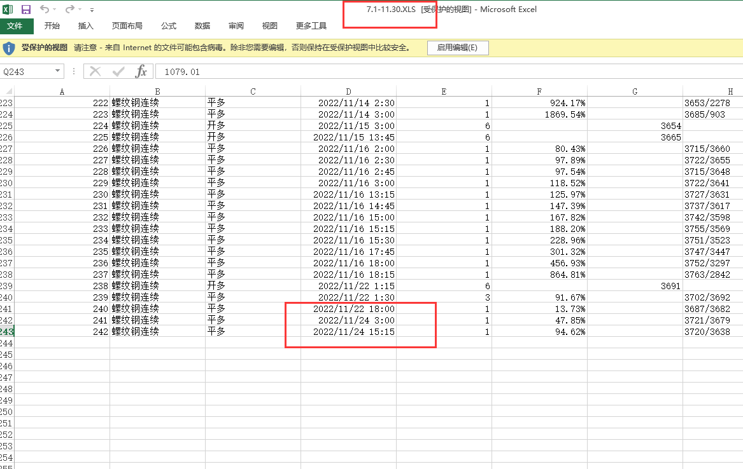
Task: Click the formula bar cancel X icon
Action: click(x=96, y=71)
